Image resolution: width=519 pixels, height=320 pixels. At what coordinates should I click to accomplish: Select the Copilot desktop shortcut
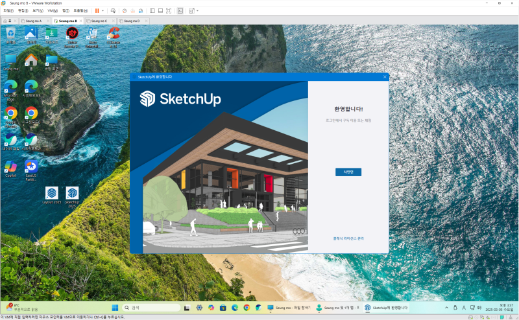tap(10, 168)
